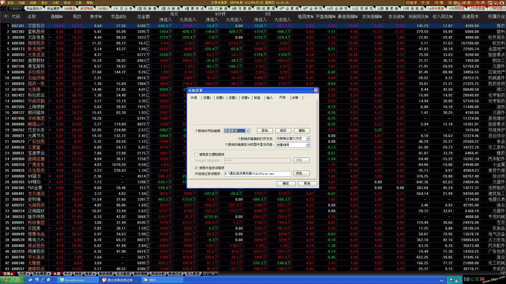Open the 分析 menu
The image size is (506, 284).
click(56, 3)
